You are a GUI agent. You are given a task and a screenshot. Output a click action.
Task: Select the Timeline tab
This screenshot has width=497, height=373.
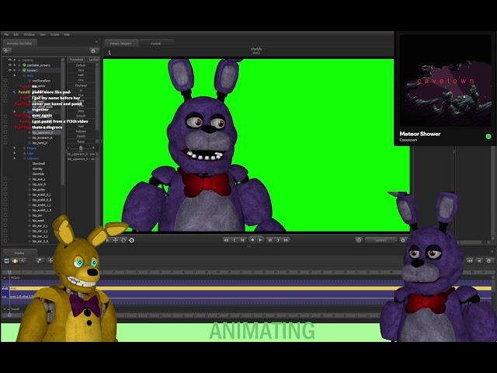19,253
